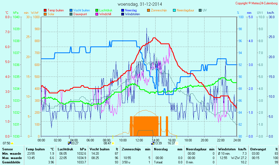Click the Windstoten km/h table header
Viewport: 279px width, 165px height.
(232, 149)
